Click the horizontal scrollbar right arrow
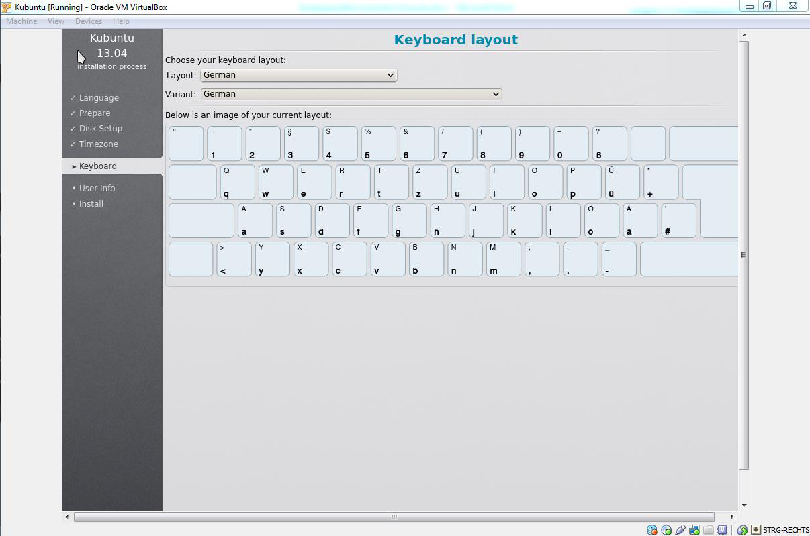The width and height of the screenshot is (810, 536). click(x=732, y=517)
